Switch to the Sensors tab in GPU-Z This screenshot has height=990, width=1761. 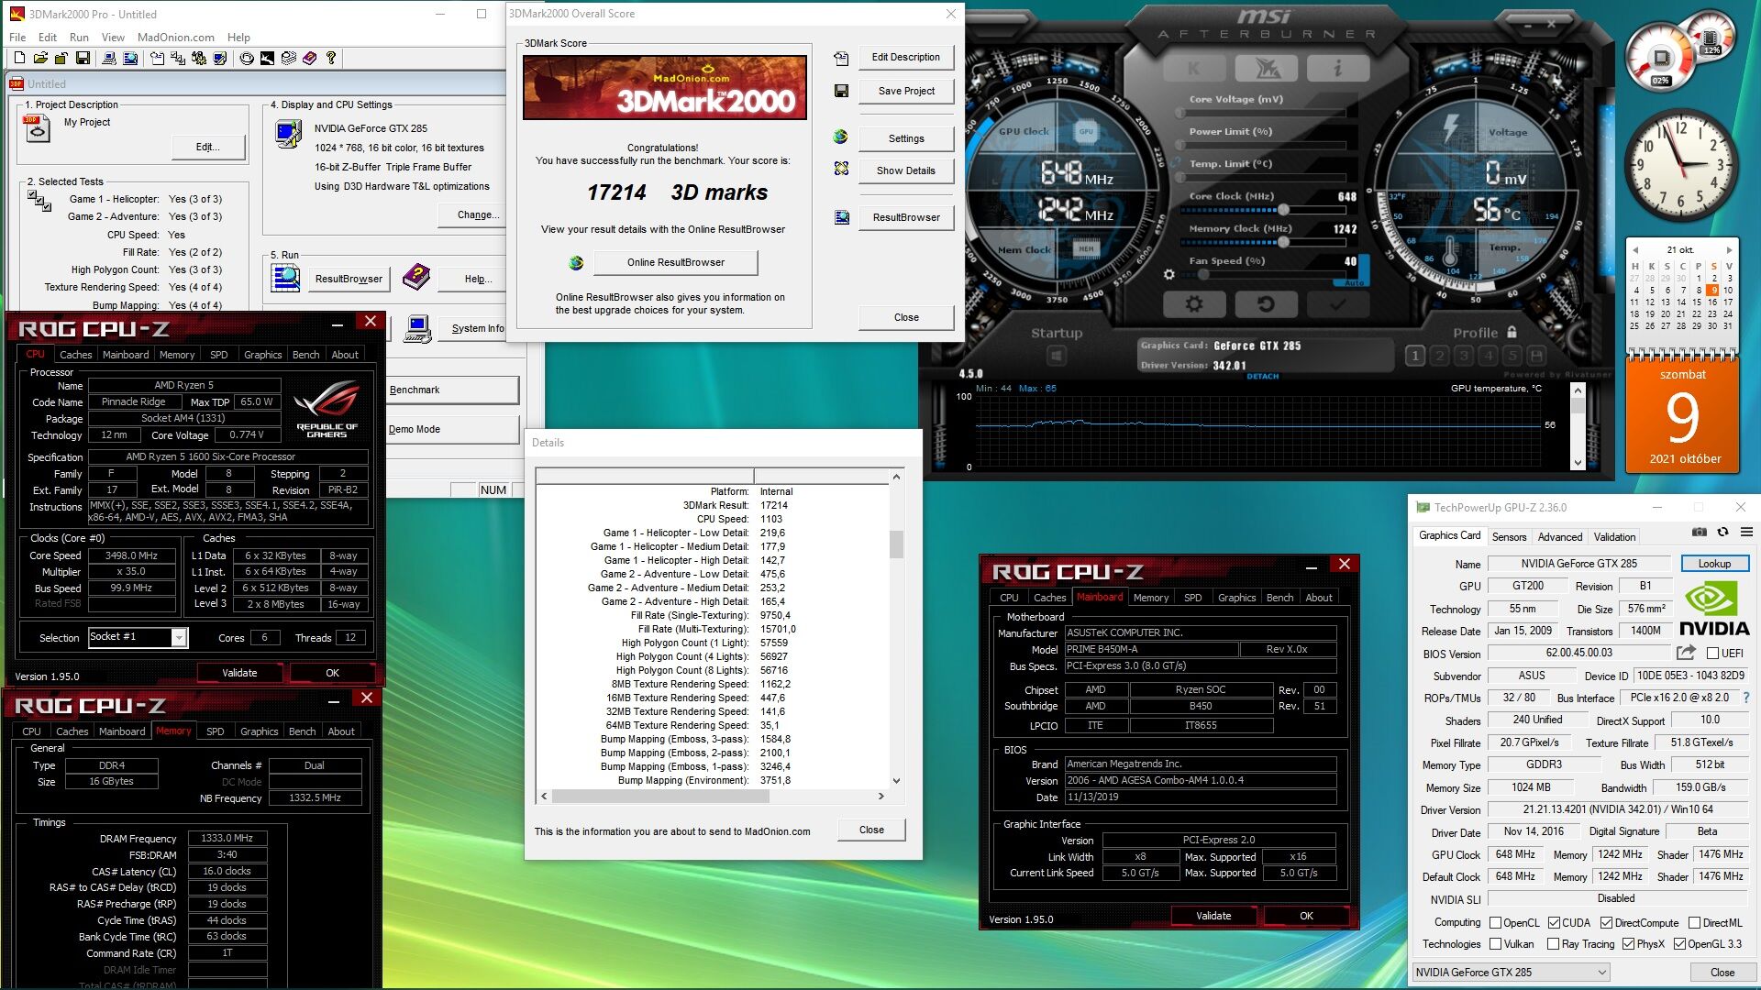[x=1509, y=537]
